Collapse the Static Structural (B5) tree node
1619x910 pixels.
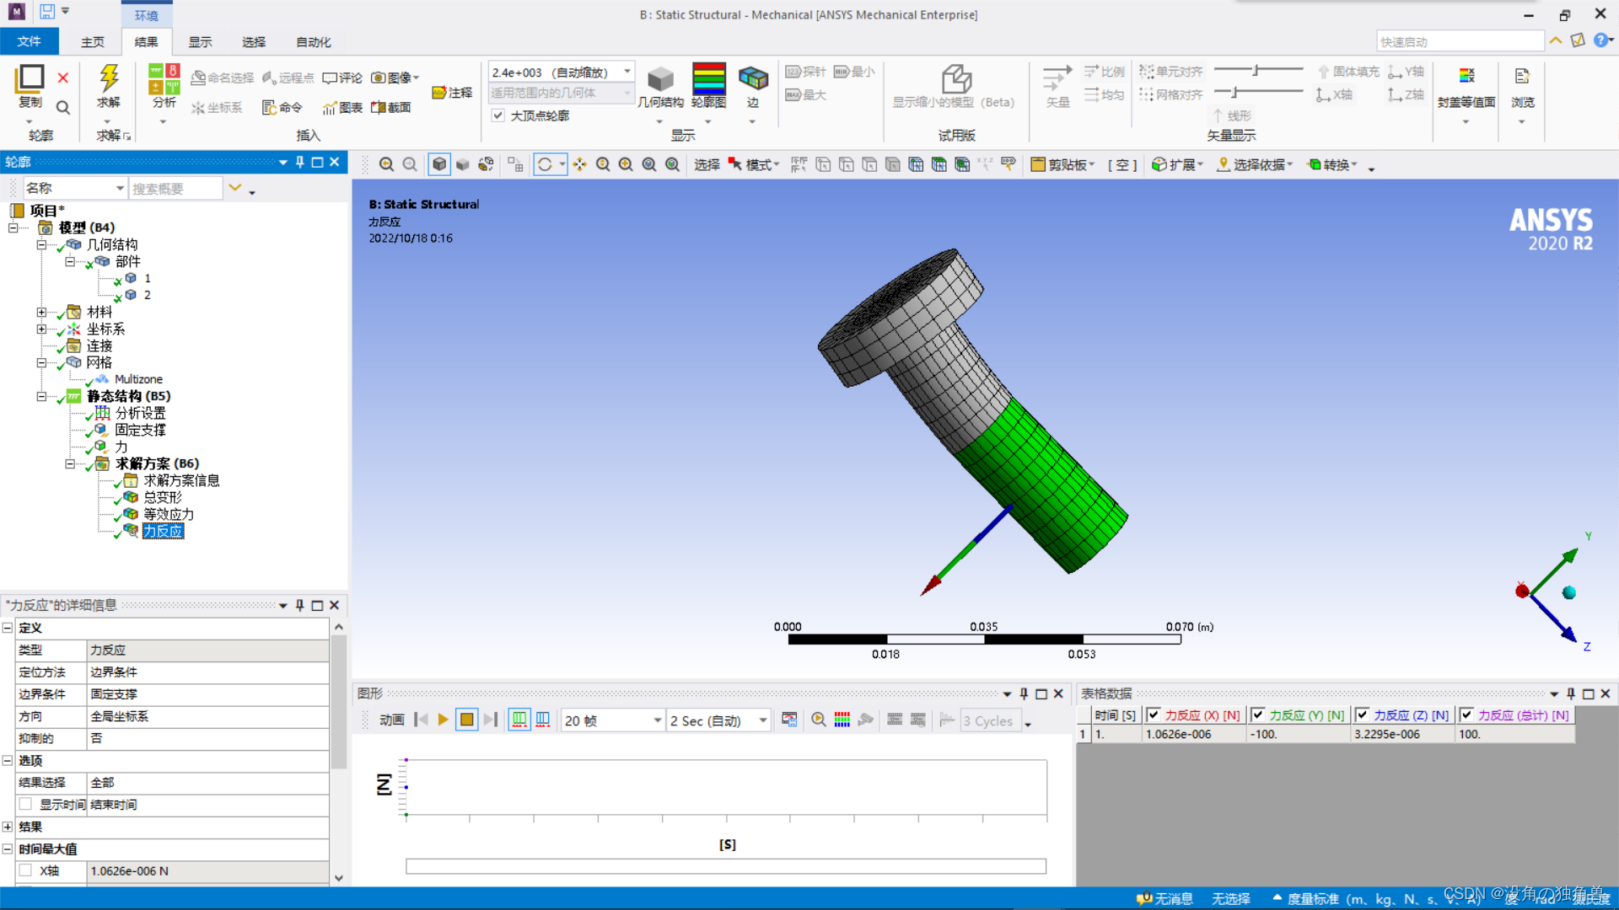pyautogui.click(x=41, y=396)
